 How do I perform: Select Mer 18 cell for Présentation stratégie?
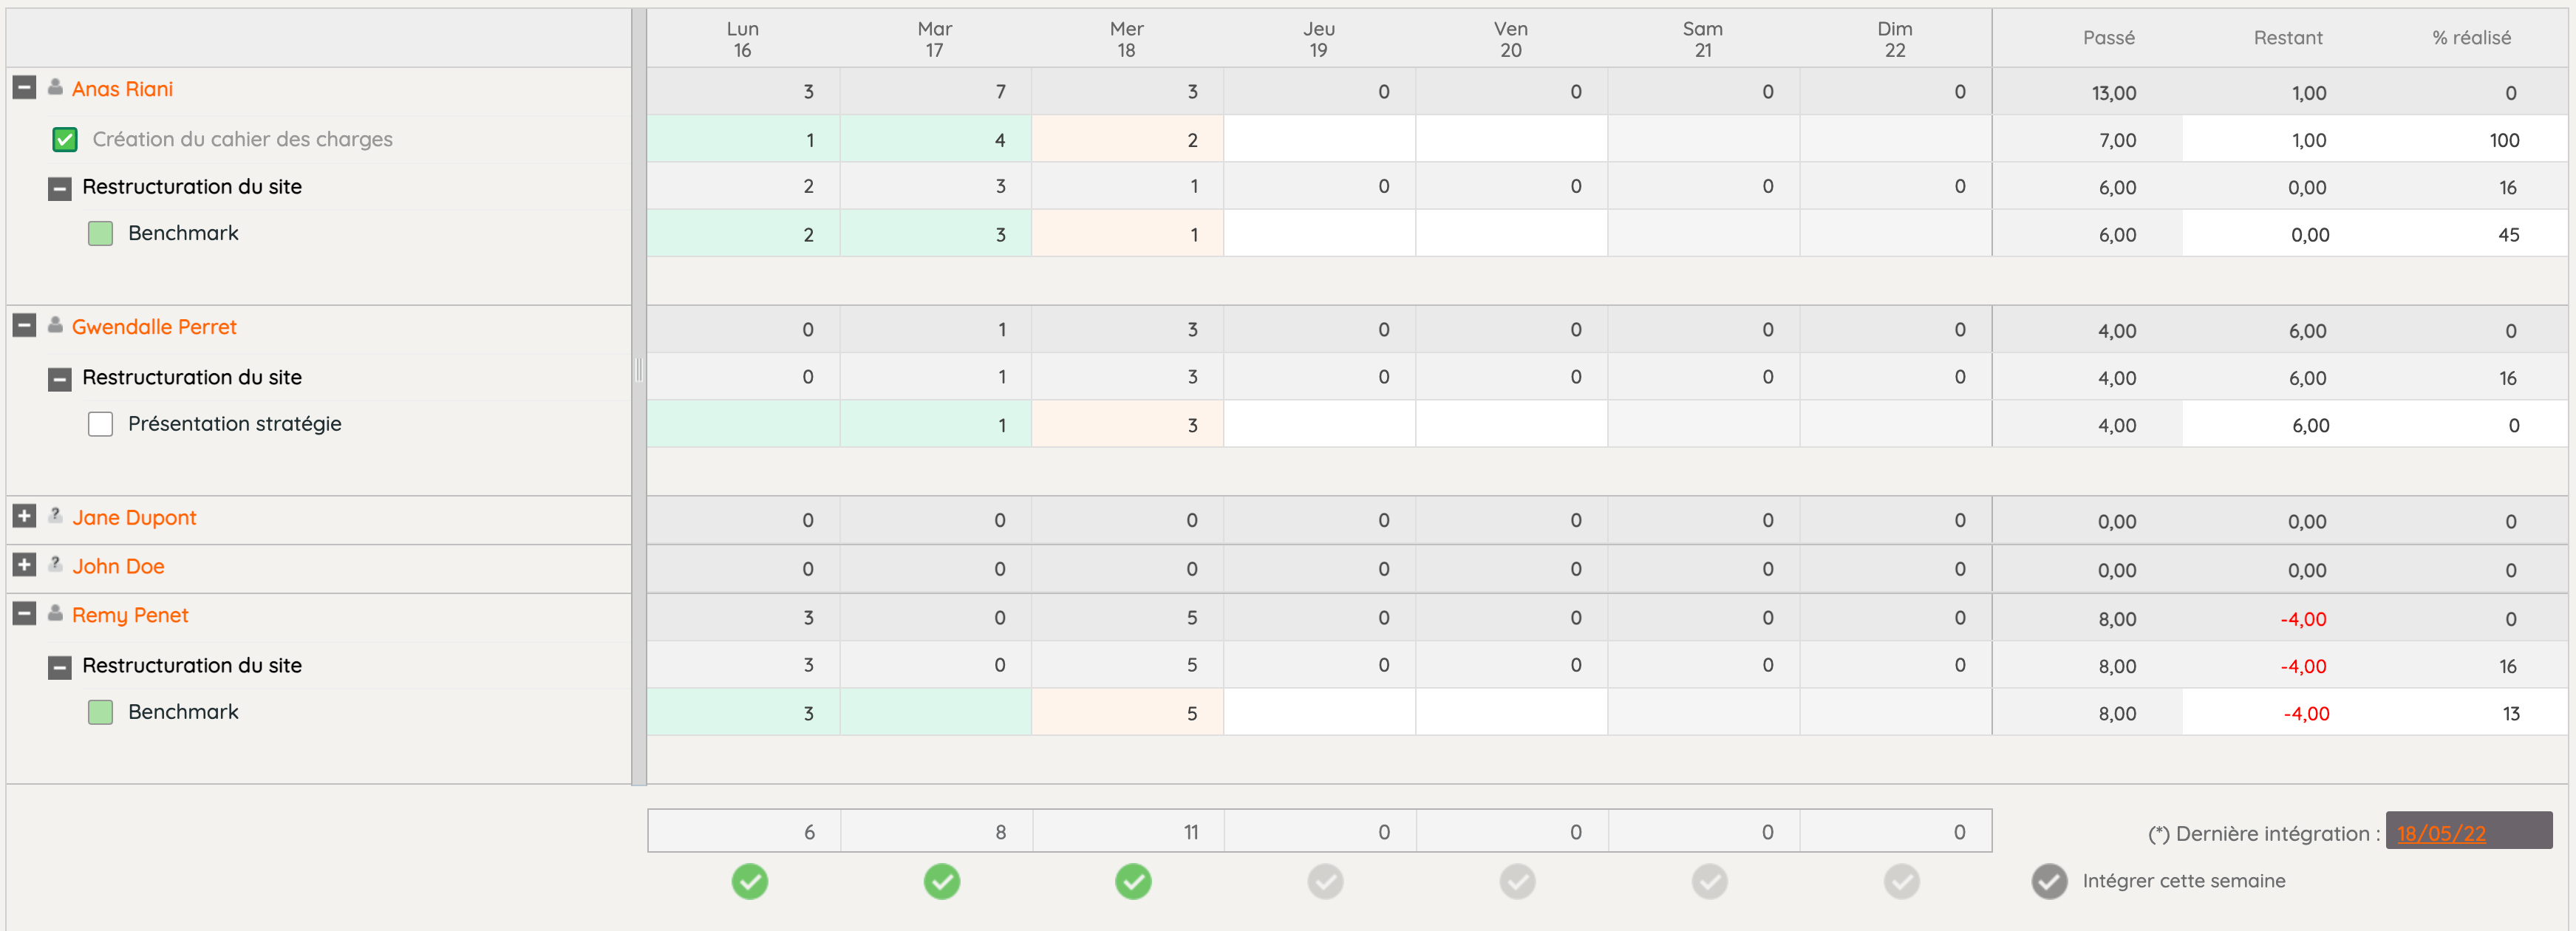click(1127, 425)
